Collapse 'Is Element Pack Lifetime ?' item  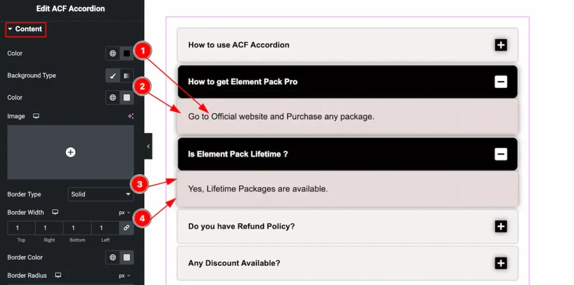tap(501, 154)
